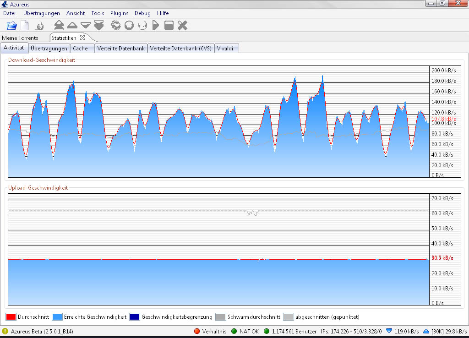
Task: Stop torrent with the square icon
Action: click(x=169, y=26)
